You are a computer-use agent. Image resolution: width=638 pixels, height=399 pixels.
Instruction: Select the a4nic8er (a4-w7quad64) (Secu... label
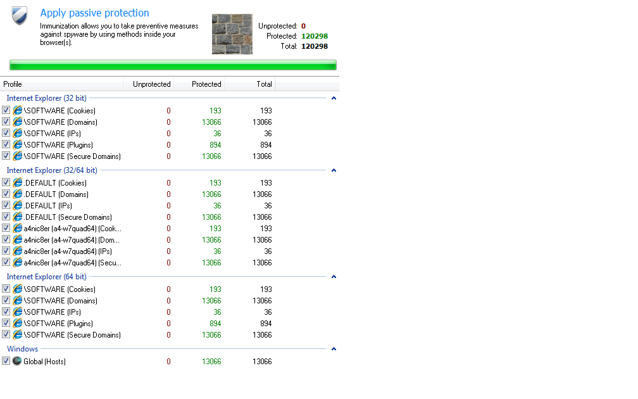(x=72, y=263)
